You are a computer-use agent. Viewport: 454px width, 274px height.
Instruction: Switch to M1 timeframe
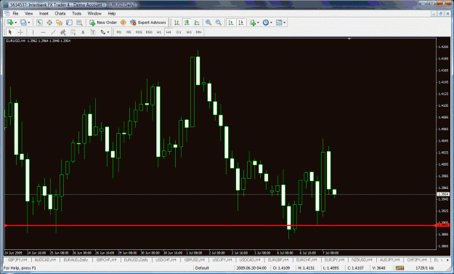click(x=118, y=32)
